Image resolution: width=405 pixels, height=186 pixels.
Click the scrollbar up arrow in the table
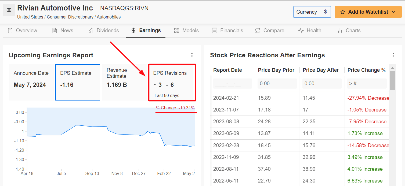(392, 68)
